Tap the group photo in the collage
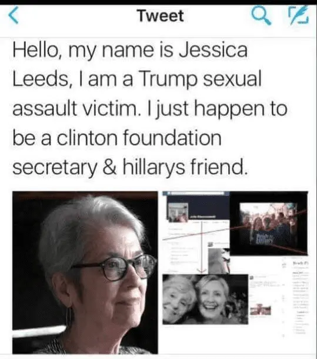Viewport: 317px width, 359px height. pos(268,223)
